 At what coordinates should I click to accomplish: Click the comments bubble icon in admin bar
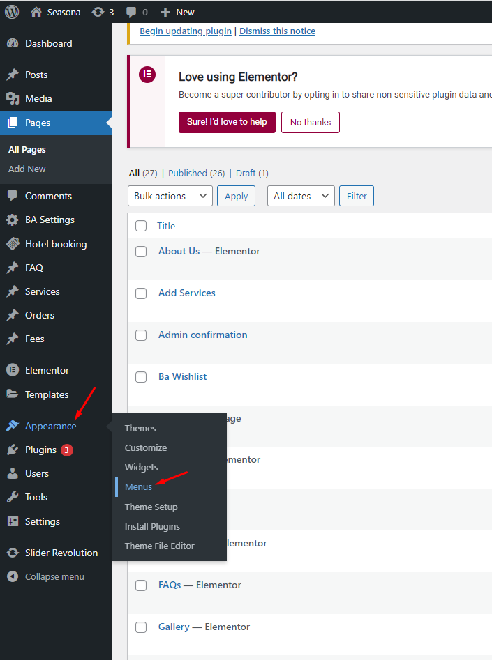[132, 12]
